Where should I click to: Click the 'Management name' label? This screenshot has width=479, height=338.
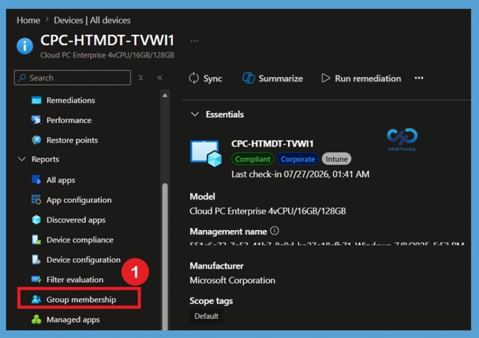pos(228,231)
